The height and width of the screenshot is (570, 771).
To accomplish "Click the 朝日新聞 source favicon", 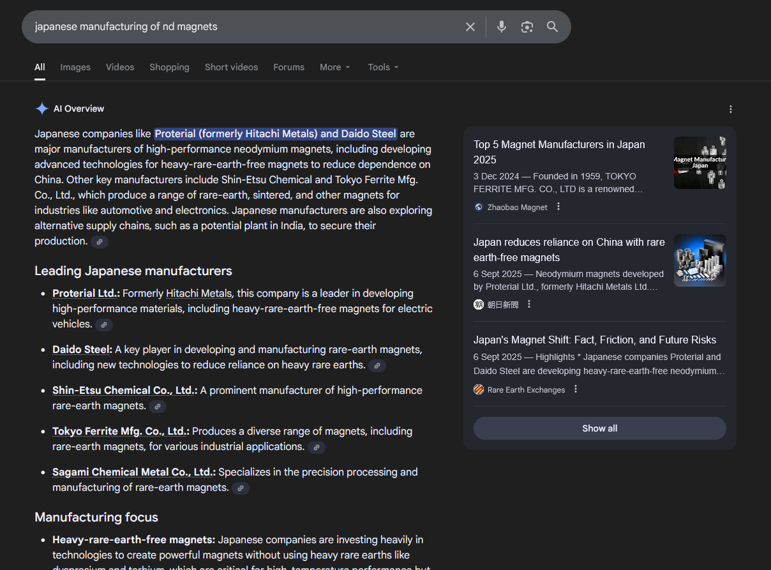I will pos(479,304).
